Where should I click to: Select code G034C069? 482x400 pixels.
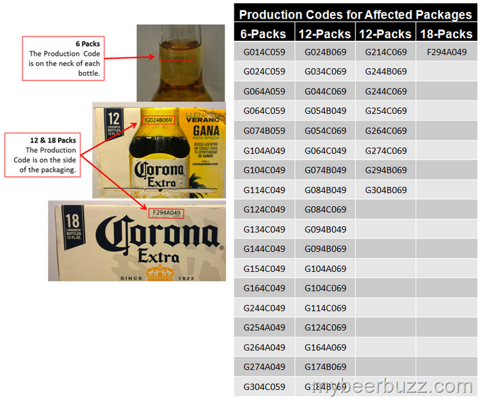coord(325,71)
